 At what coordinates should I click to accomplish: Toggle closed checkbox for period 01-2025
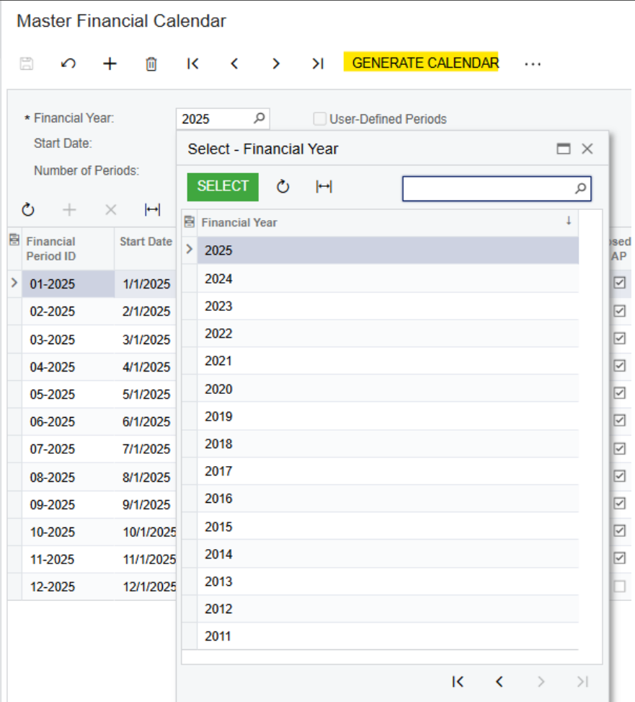tap(619, 284)
